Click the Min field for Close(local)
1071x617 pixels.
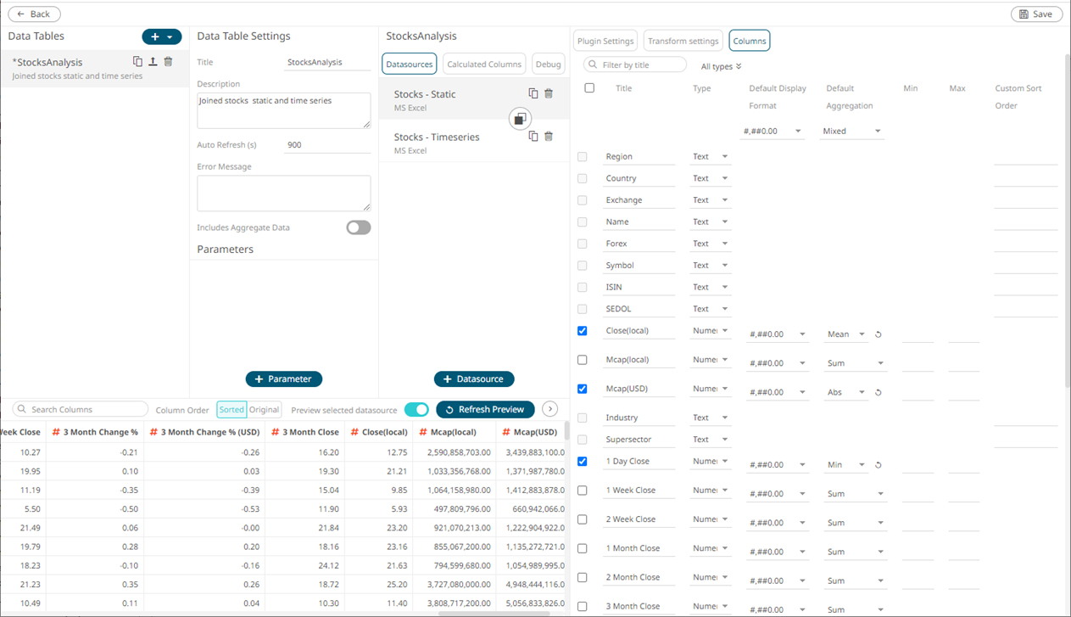(918, 334)
